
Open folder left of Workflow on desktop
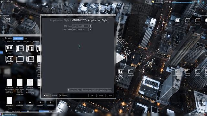pyautogui.click(x=121, y=72)
